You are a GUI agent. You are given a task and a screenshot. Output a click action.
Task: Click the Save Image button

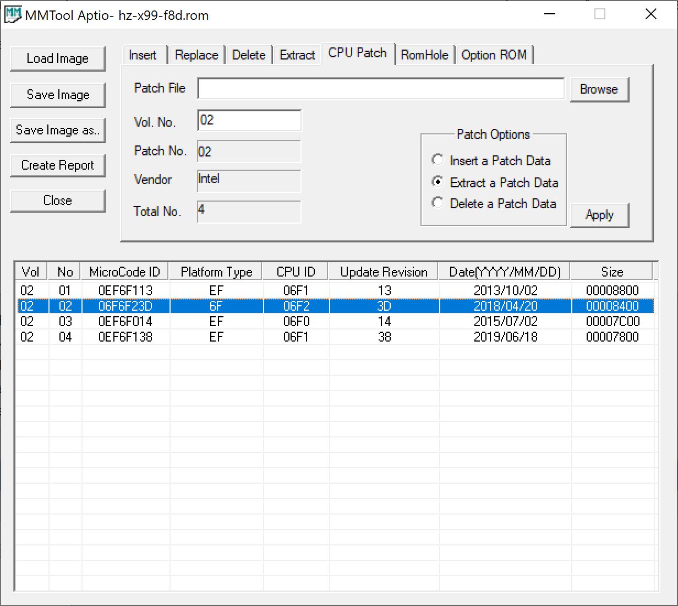tap(58, 95)
